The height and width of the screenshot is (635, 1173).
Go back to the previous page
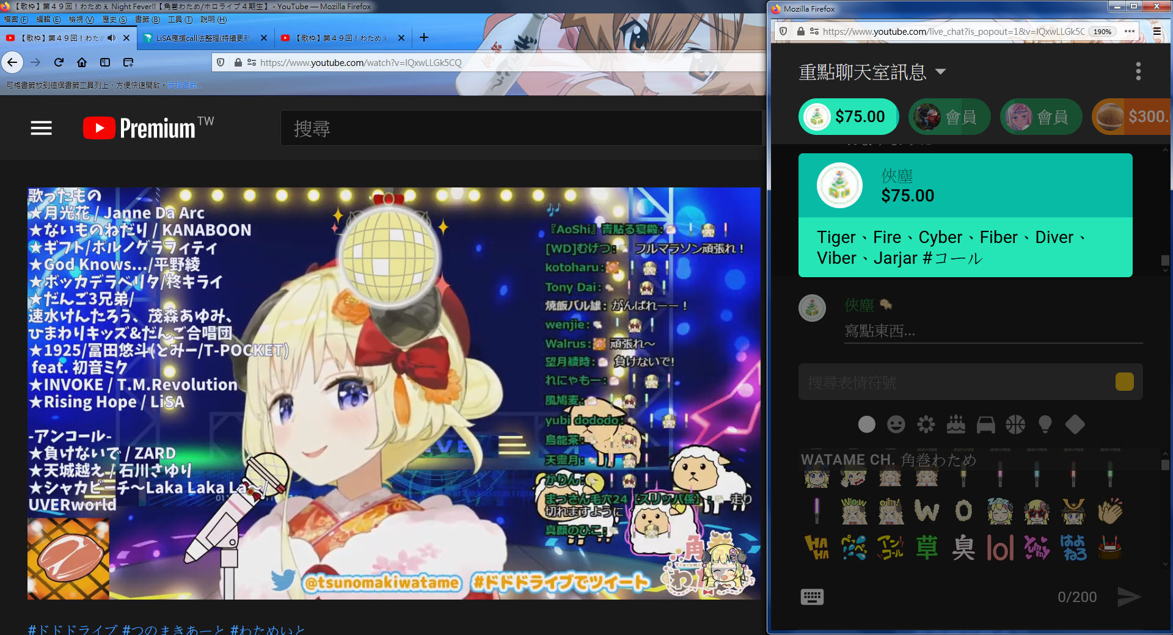pos(12,62)
